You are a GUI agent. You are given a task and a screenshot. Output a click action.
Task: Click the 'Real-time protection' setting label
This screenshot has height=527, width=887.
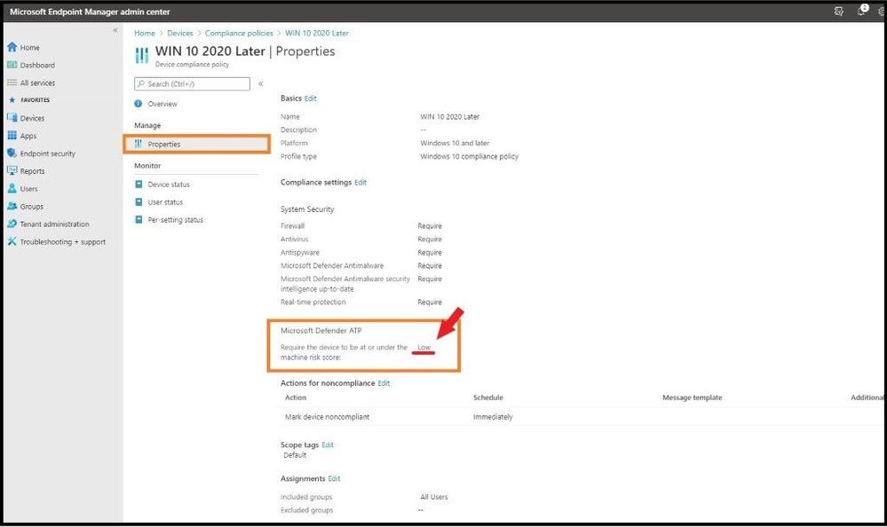click(313, 303)
